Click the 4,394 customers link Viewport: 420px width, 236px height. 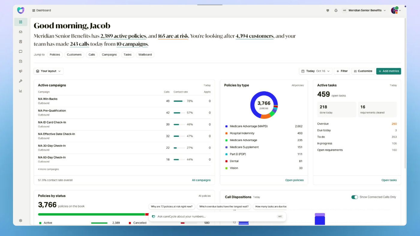tap(254, 36)
